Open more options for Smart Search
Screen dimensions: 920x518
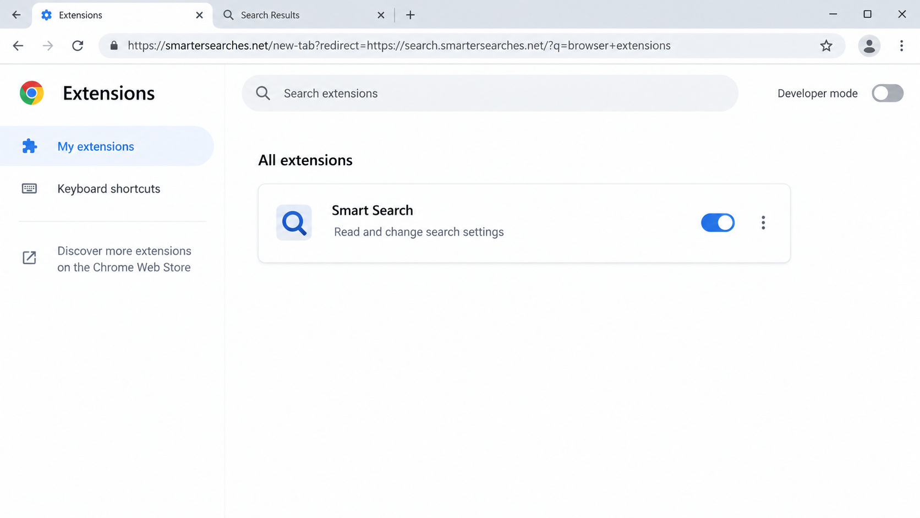click(763, 222)
